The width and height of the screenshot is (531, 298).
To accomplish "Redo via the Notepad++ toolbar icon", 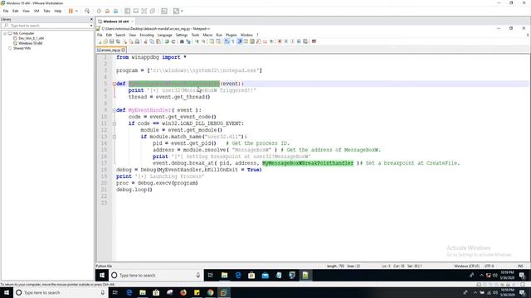I will [x=173, y=41].
